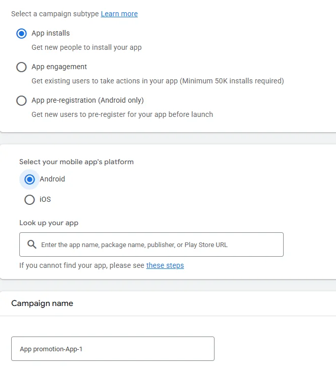Open the Learn more link
The height and width of the screenshot is (367, 336).
tap(119, 14)
